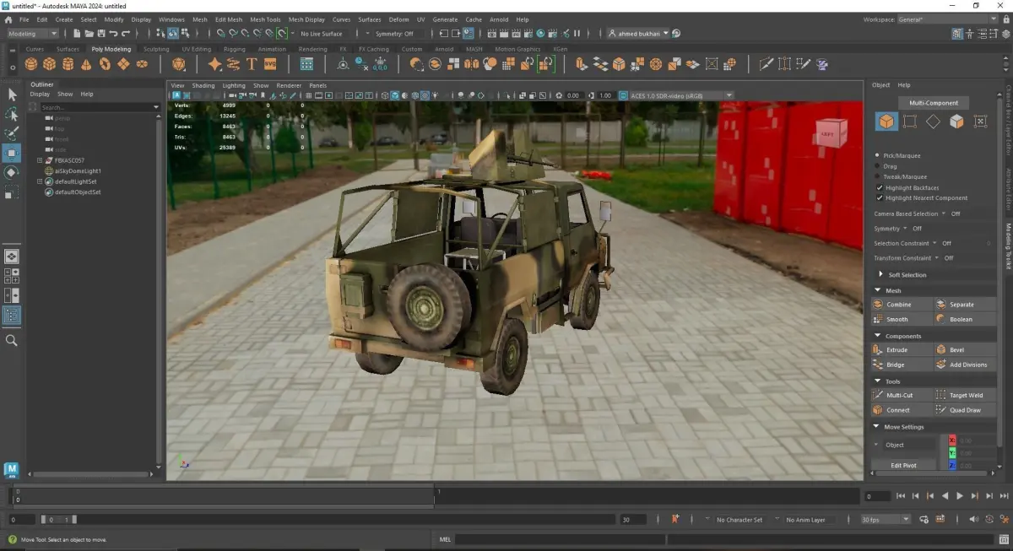Click the MEL command input field
The image size is (1013, 551).
pyautogui.click(x=557, y=539)
